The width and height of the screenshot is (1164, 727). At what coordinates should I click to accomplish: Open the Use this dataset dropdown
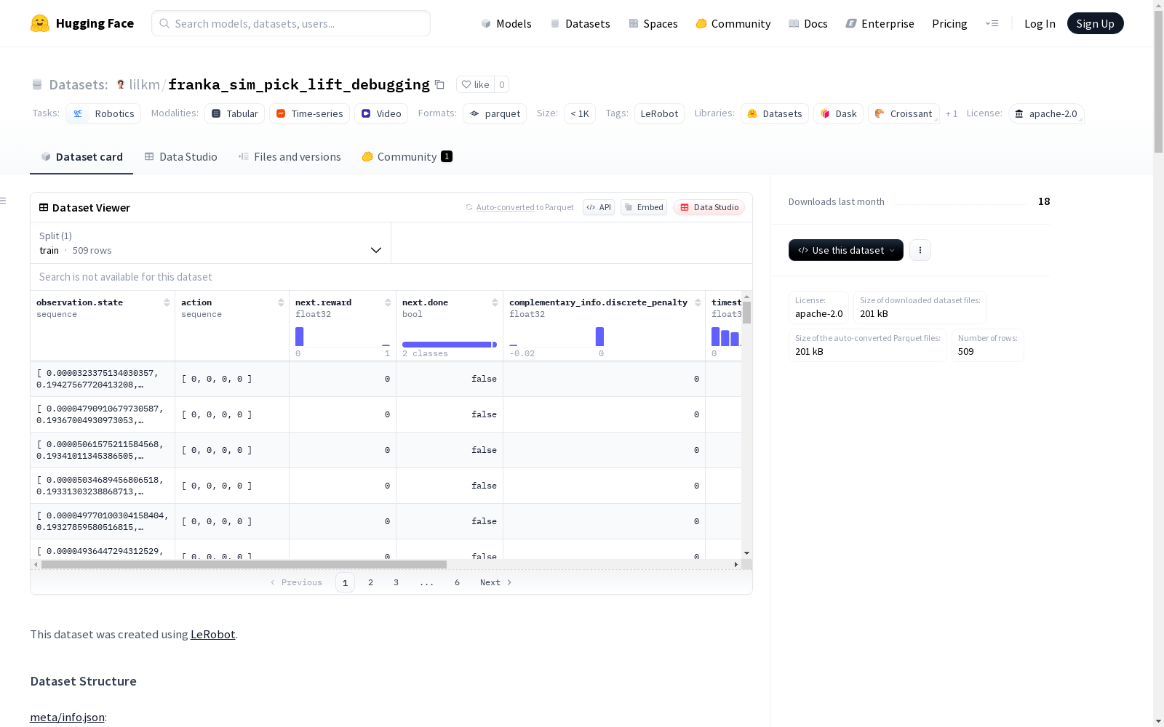click(846, 250)
